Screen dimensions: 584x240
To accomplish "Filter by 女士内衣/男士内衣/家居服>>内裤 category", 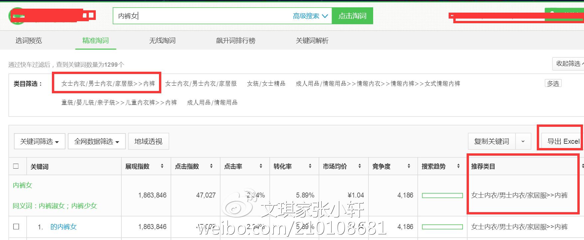I will [108, 84].
